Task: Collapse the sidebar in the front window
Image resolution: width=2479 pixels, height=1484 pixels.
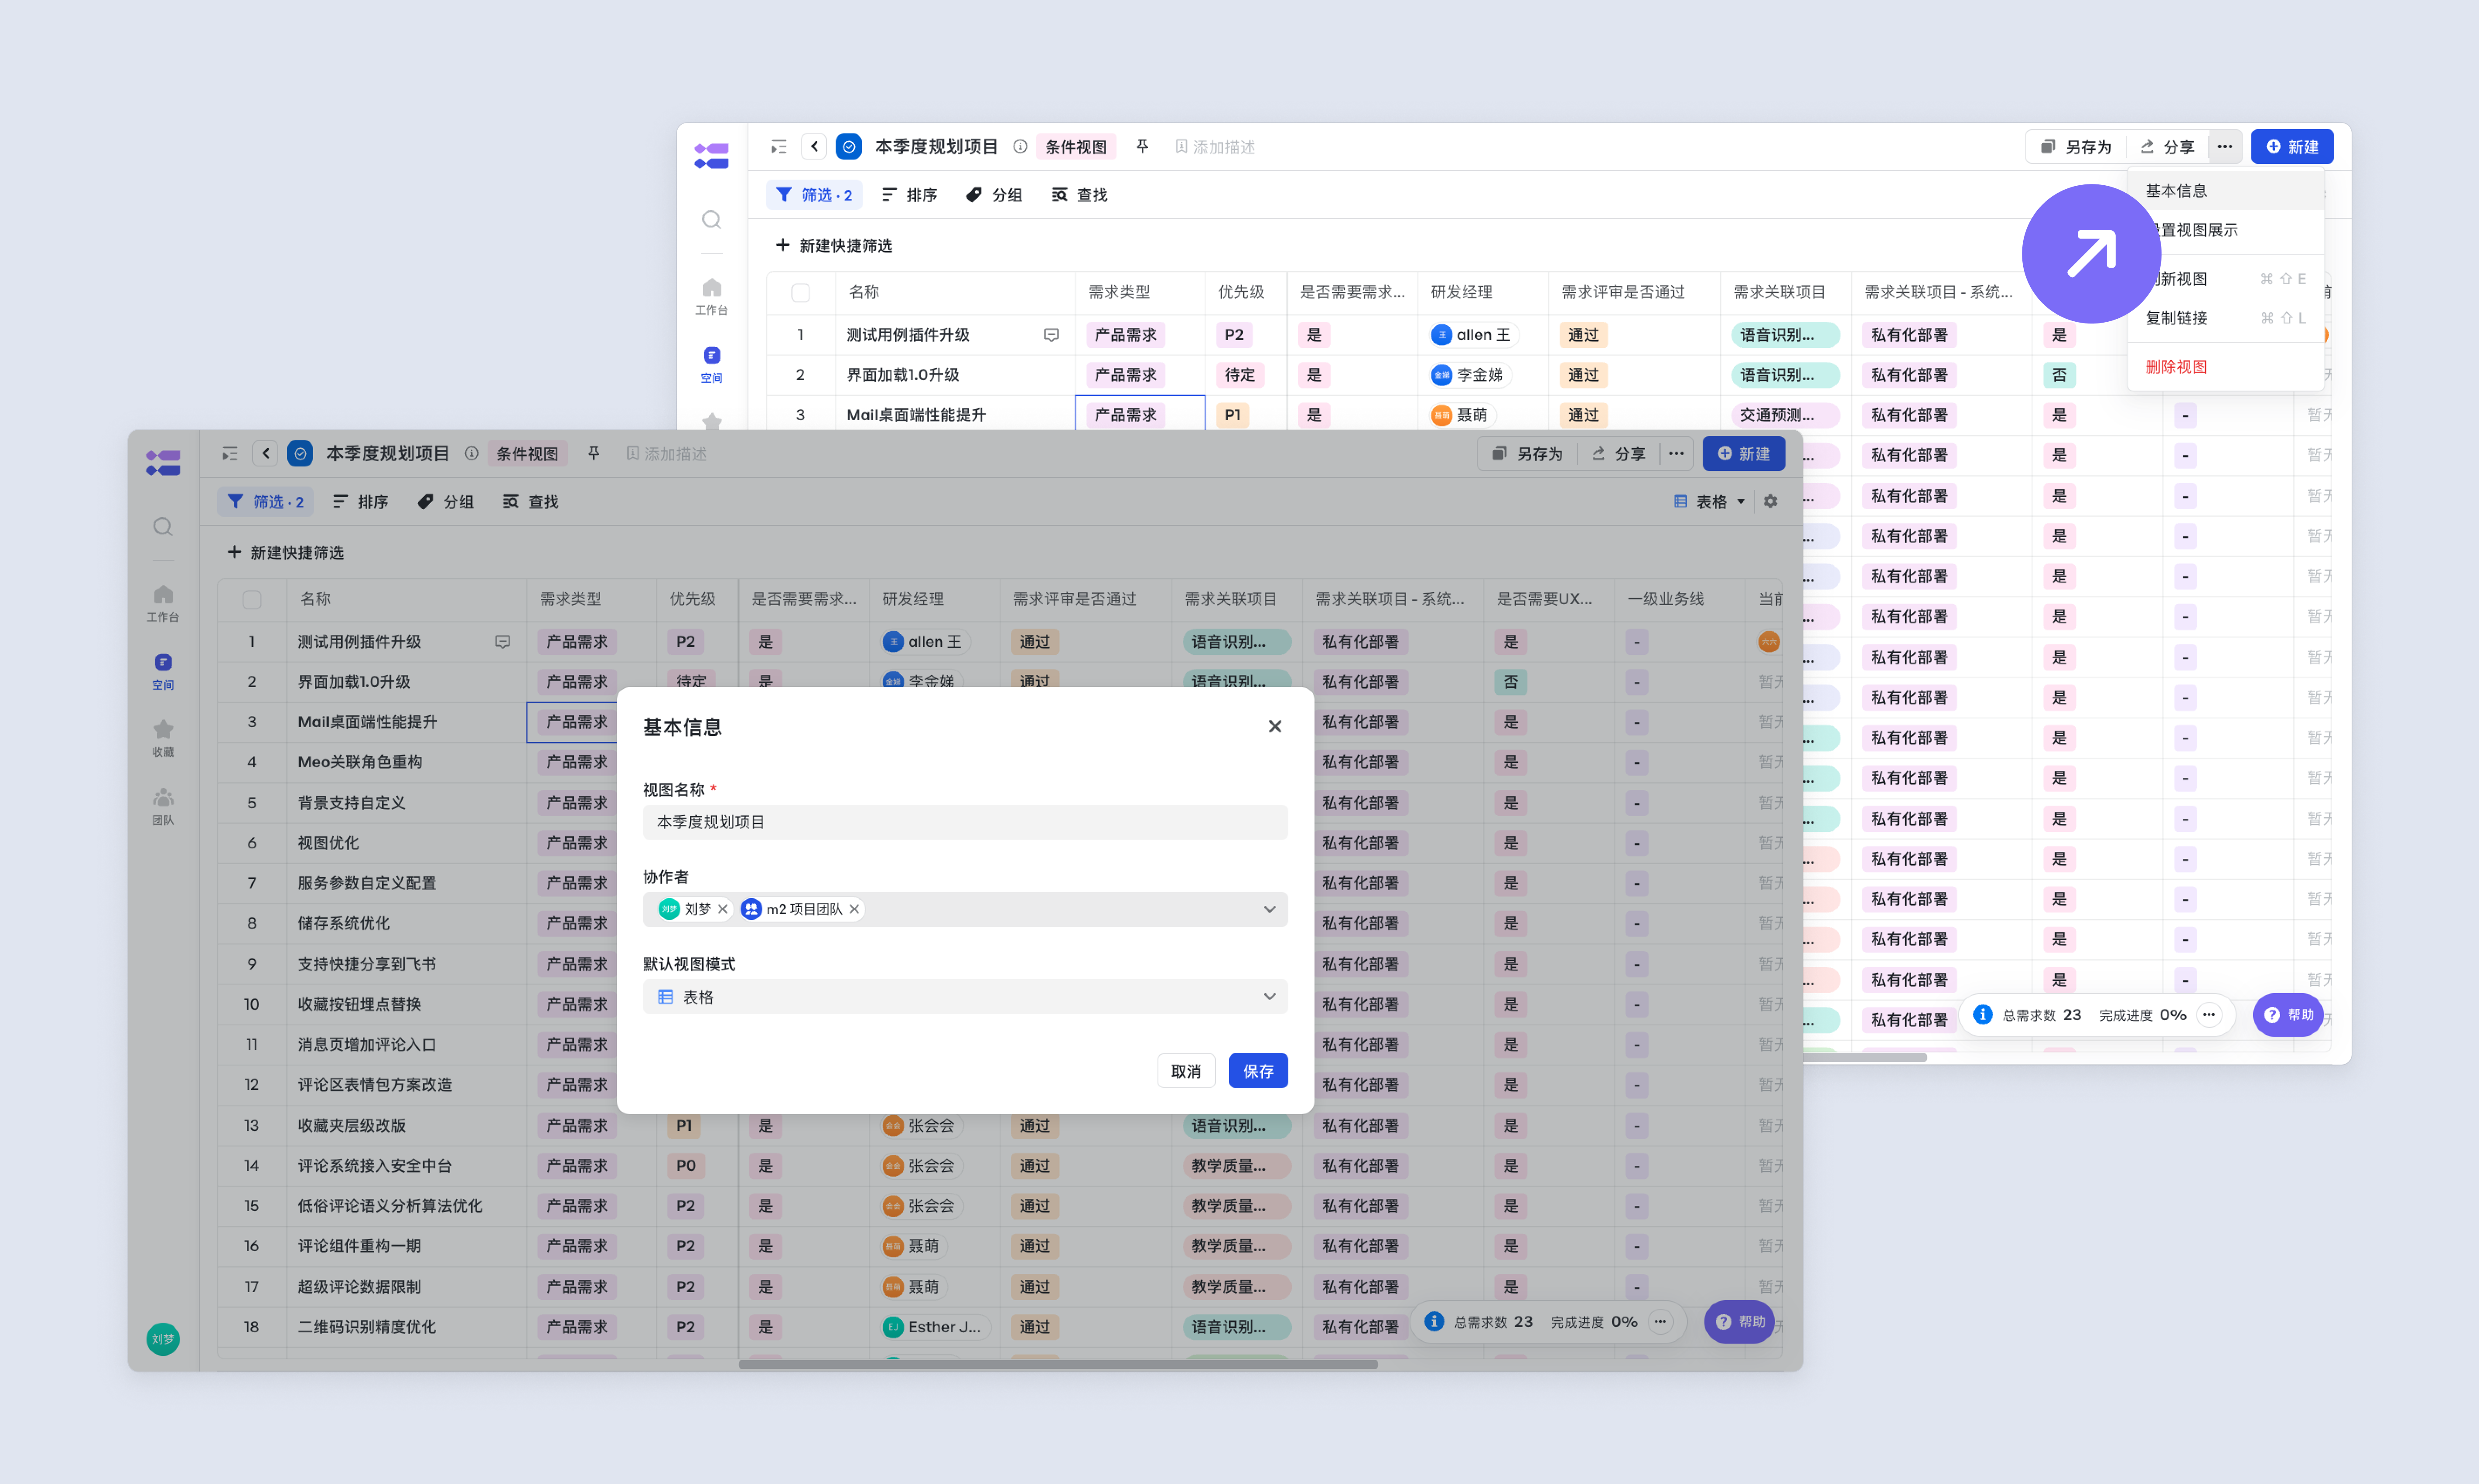Action: pyautogui.click(x=230, y=454)
